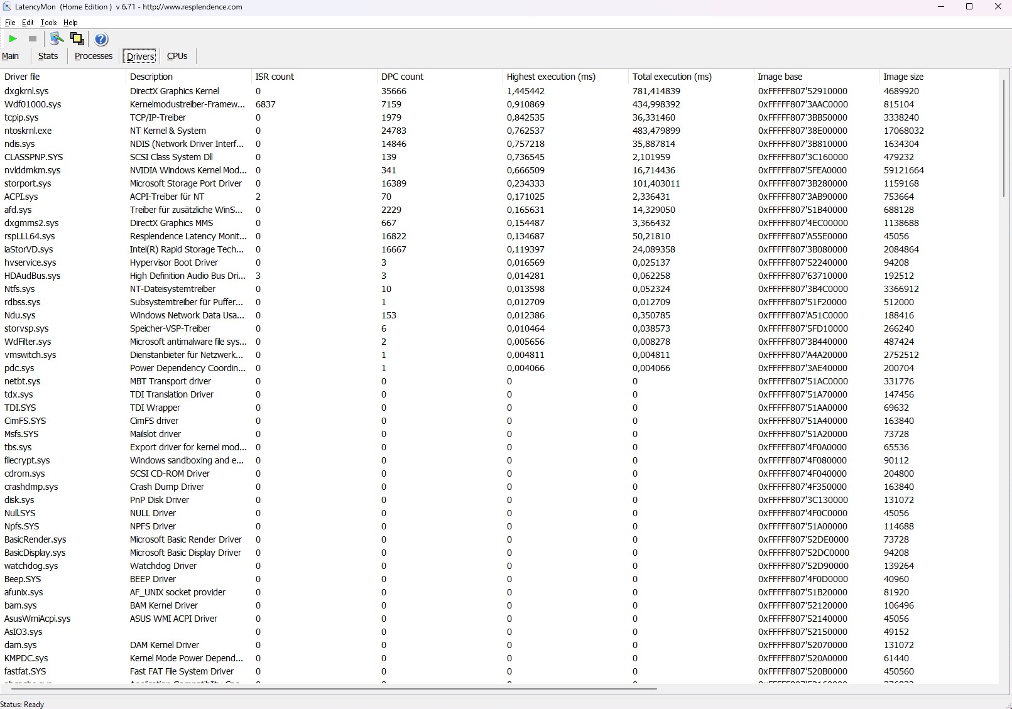Open the options icon with computer and pen
The width and height of the screenshot is (1012, 709).
click(x=57, y=39)
